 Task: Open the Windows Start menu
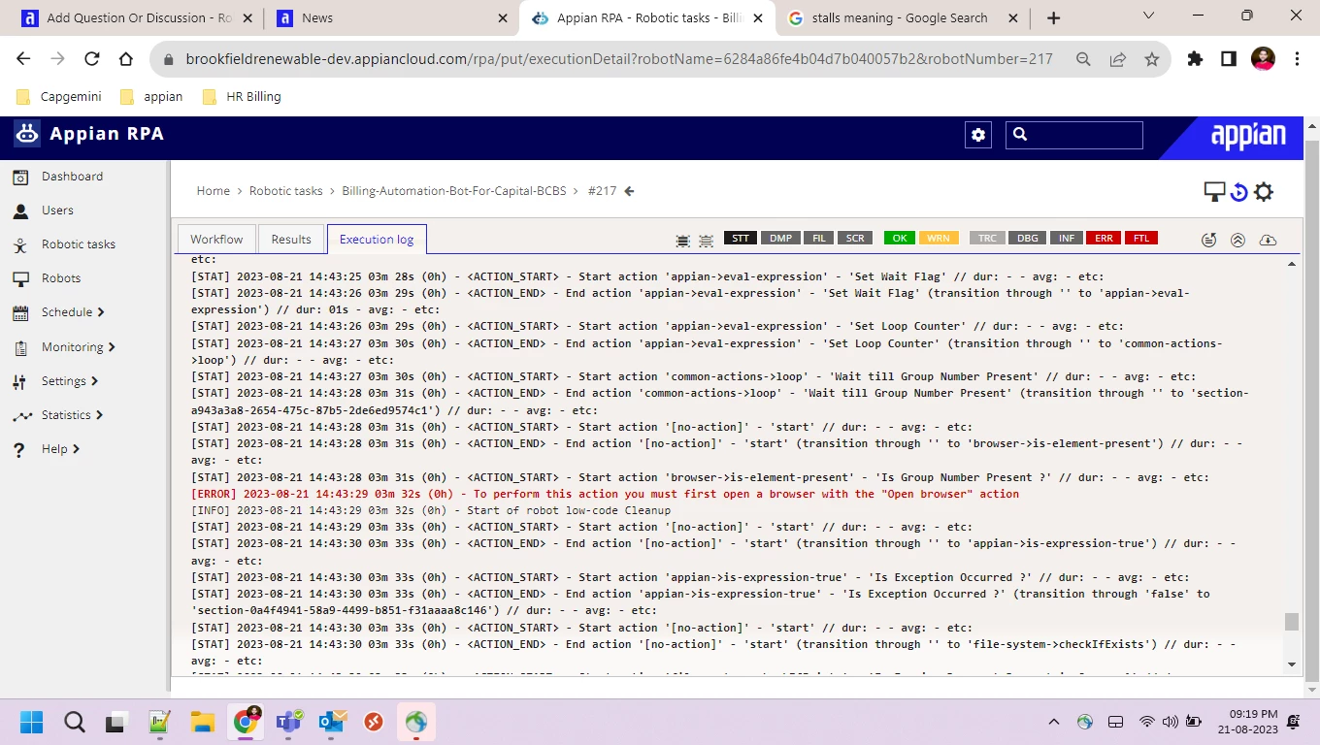[31, 722]
